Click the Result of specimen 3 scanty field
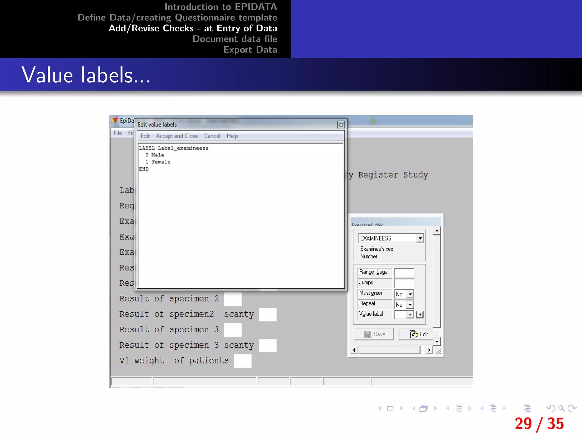Image resolution: width=582 pixels, height=436 pixels. (268, 345)
